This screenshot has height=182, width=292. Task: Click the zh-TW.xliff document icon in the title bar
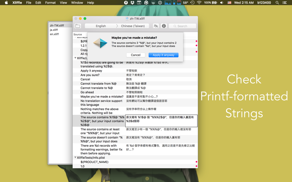pos(127,19)
